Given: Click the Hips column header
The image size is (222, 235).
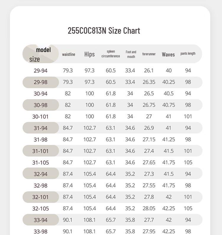Looking at the screenshot, I should (x=89, y=54).
